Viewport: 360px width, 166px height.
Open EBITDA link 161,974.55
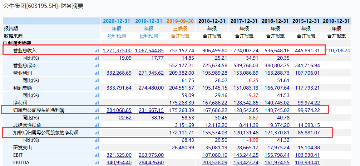tap(277, 162)
